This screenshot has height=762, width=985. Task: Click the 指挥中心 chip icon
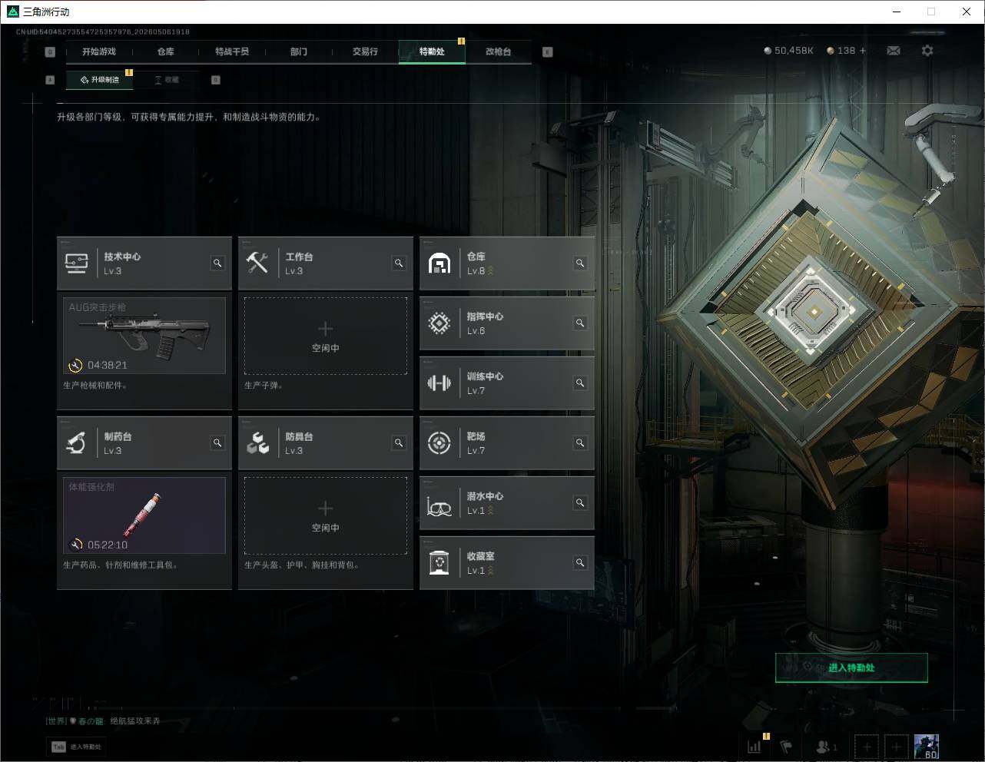[439, 323]
